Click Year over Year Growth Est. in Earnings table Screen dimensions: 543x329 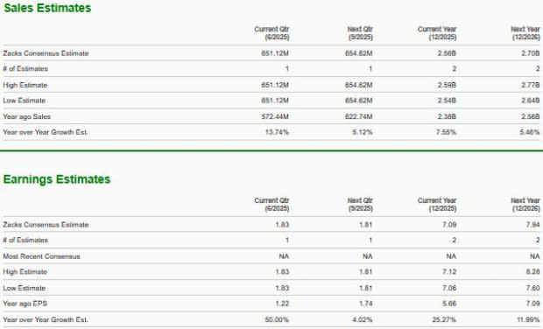point(46,319)
